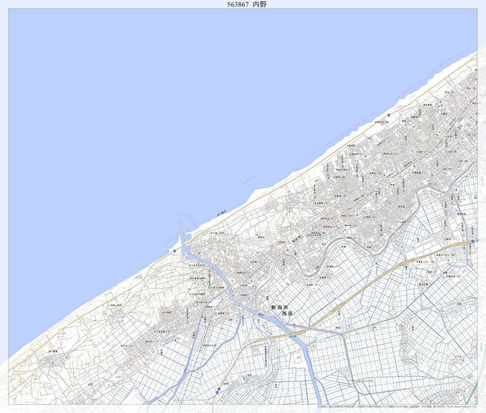This screenshot has height=413, width=486.
Task: Click the 'Pacific Spatial Solutions, LLC' footer credit
Action: click(462, 407)
